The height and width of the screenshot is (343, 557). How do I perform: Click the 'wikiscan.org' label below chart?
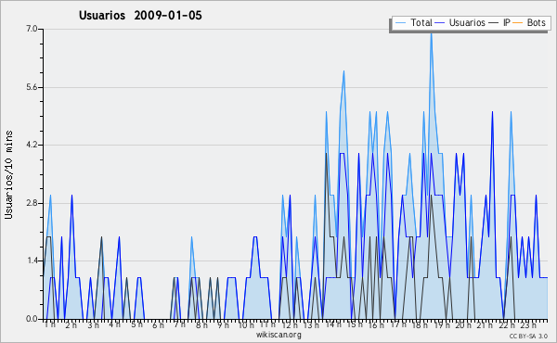[x=278, y=335]
